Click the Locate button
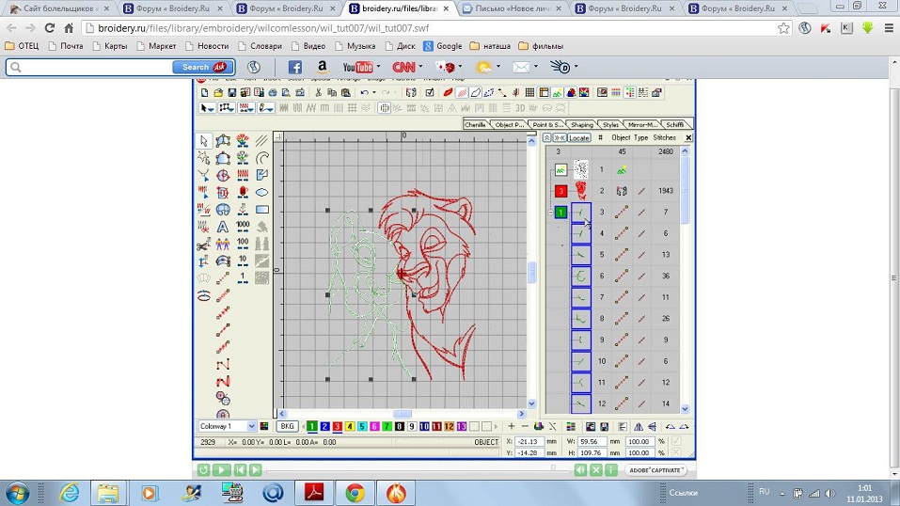 click(579, 138)
